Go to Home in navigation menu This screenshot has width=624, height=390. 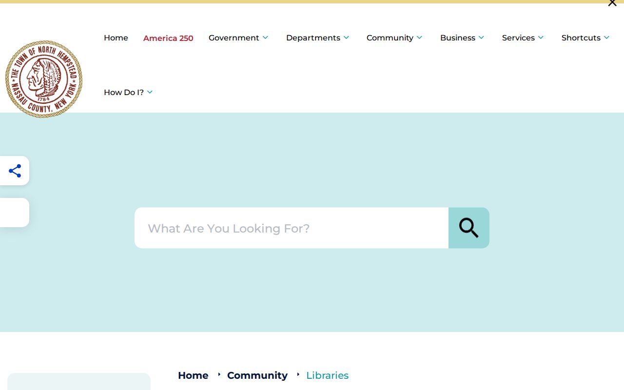click(116, 38)
